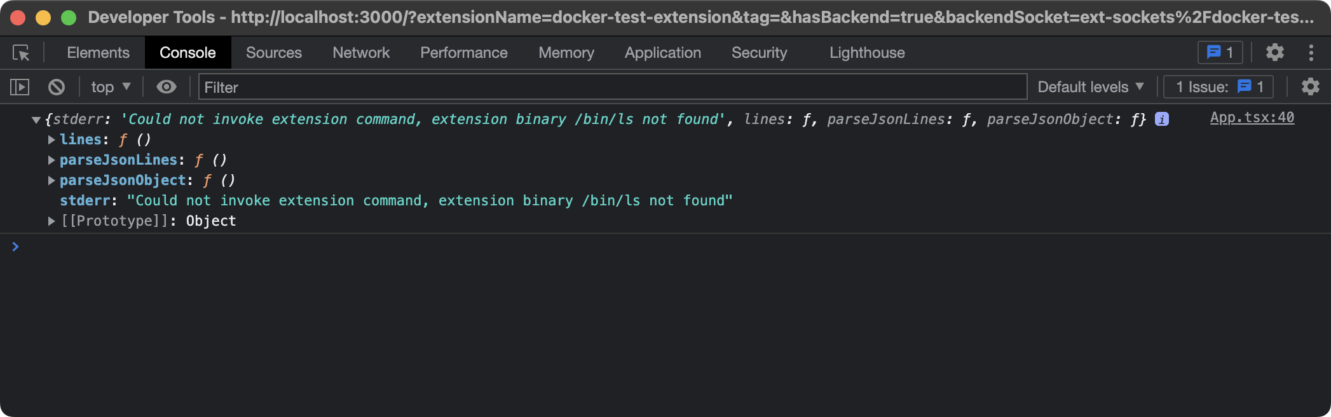Viewport: 1331px width, 417px height.
Task: Open DevTools settings gear in tab bar
Action: click(1274, 52)
